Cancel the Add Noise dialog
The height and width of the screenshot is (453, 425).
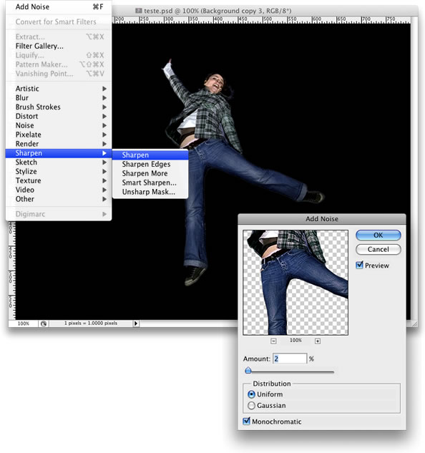(378, 249)
